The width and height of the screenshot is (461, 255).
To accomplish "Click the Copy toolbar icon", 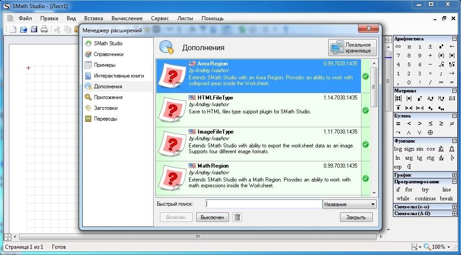I will tap(68, 29).
